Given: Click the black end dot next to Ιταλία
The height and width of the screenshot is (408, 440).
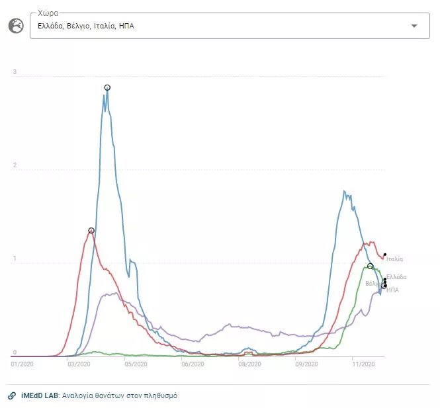Looking at the screenshot, I should pos(385,255).
